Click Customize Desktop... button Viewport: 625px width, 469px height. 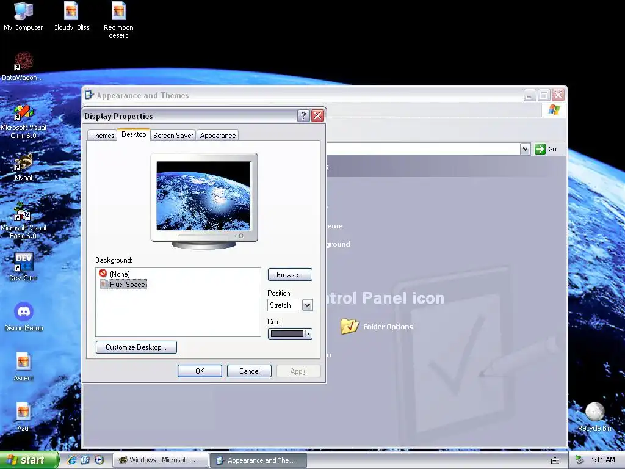(136, 347)
